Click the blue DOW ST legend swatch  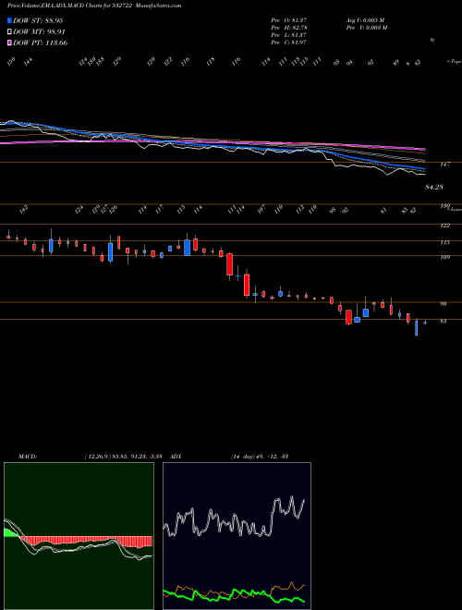[x=9, y=20]
